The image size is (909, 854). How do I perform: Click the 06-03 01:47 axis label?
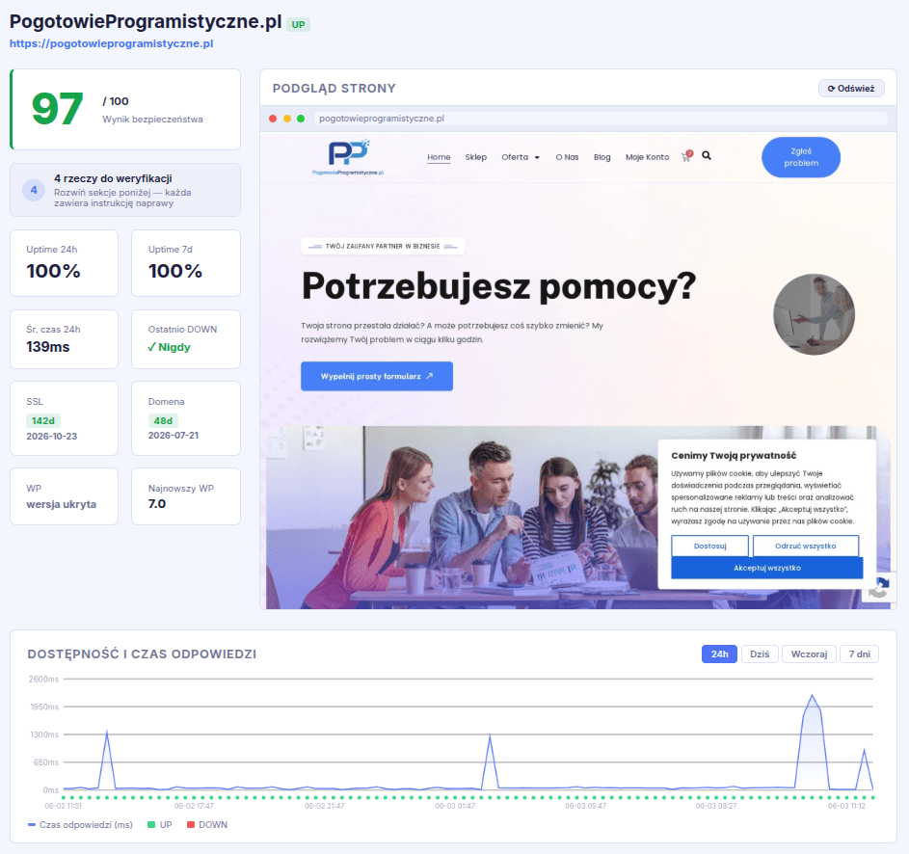455,806
